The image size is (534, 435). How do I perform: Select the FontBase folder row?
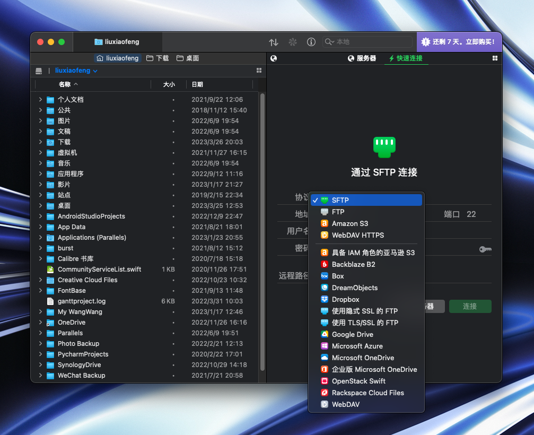pos(145,291)
